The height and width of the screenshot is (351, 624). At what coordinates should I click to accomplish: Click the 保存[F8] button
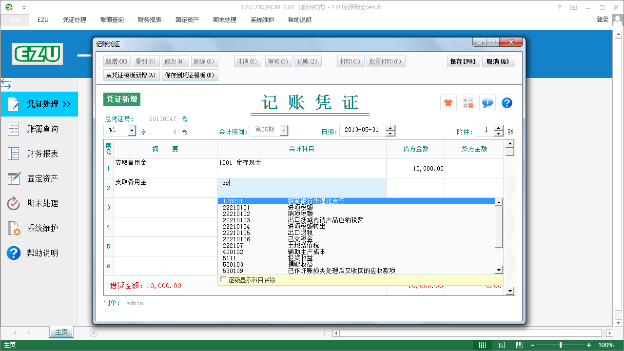click(463, 61)
